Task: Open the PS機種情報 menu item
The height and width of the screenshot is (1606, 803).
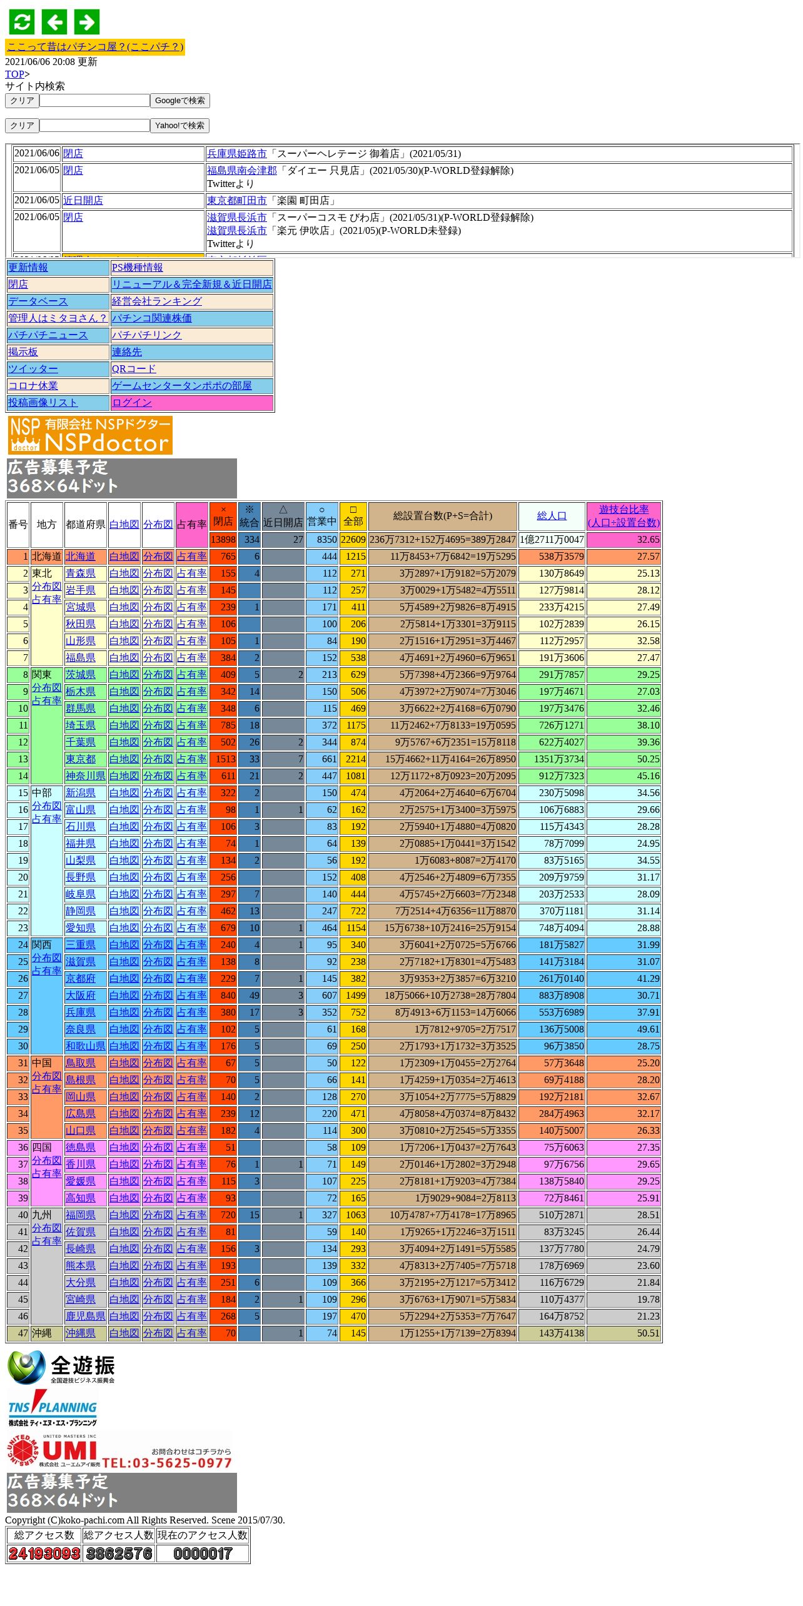Action: coord(137,268)
